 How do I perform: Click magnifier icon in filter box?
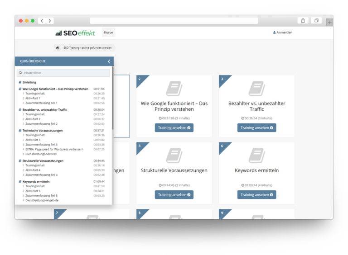click(x=20, y=73)
